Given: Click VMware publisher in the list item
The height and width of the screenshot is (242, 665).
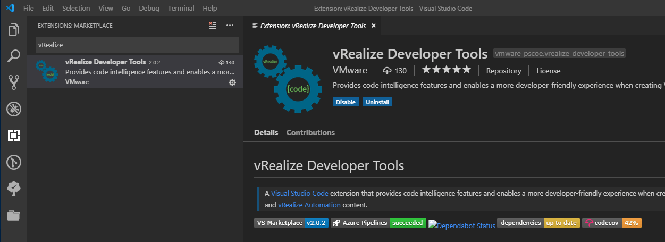Looking at the screenshot, I should tap(77, 82).
